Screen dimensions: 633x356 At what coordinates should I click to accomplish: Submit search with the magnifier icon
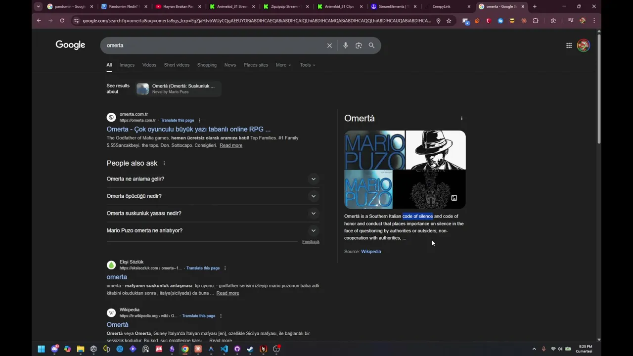[371, 45]
